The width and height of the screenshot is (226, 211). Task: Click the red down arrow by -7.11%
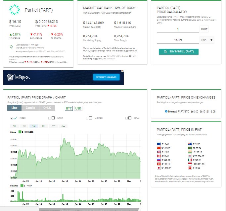click(x=31, y=35)
